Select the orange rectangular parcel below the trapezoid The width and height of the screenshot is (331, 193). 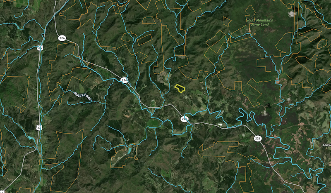point(144,40)
